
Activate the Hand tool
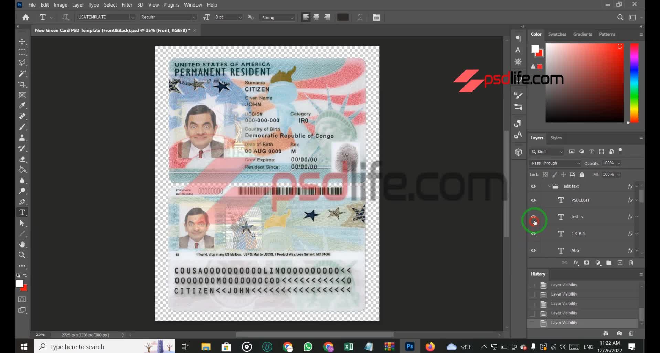(22, 245)
